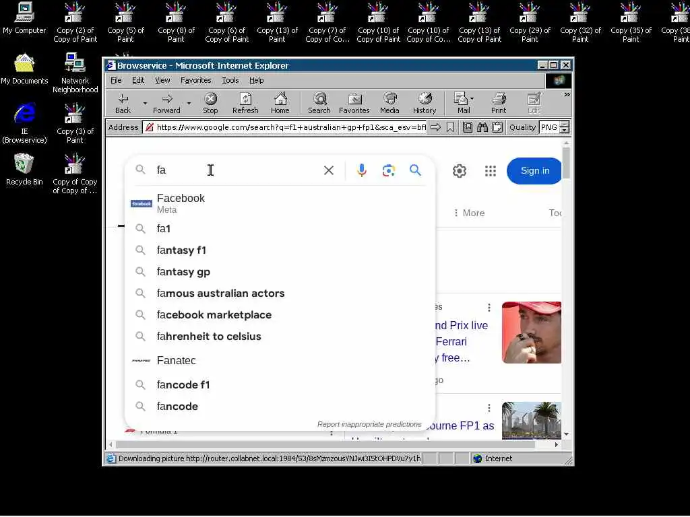Open the Back button history dropdown arrow

(x=145, y=104)
